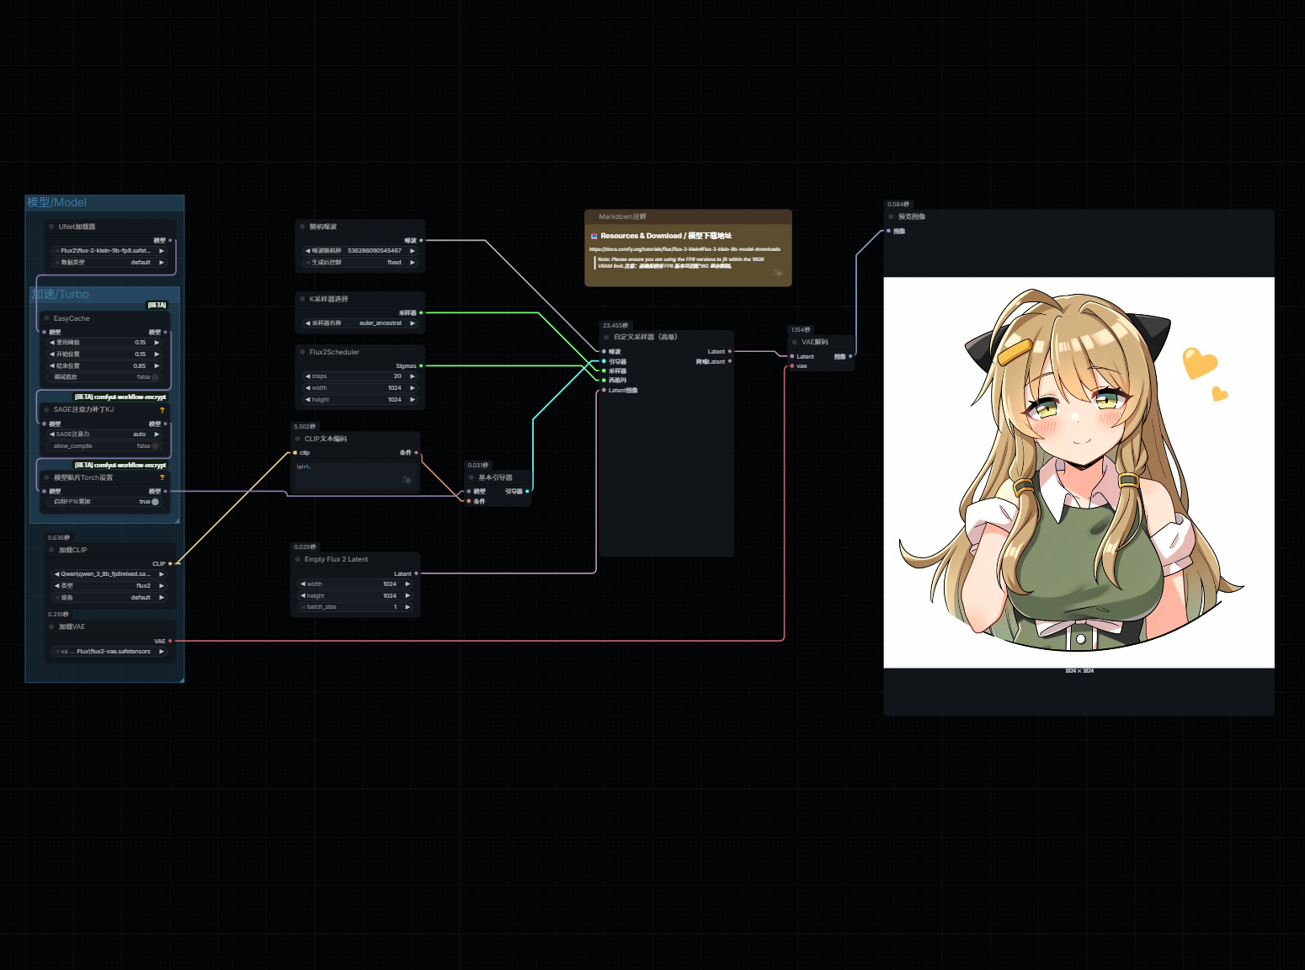Open the UNet model file dropdown flux-2-klein-9b-fp8

(x=108, y=251)
